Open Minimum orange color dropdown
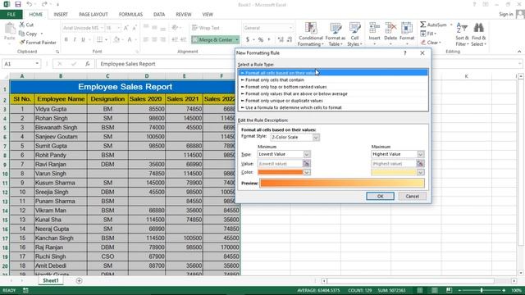 point(307,172)
